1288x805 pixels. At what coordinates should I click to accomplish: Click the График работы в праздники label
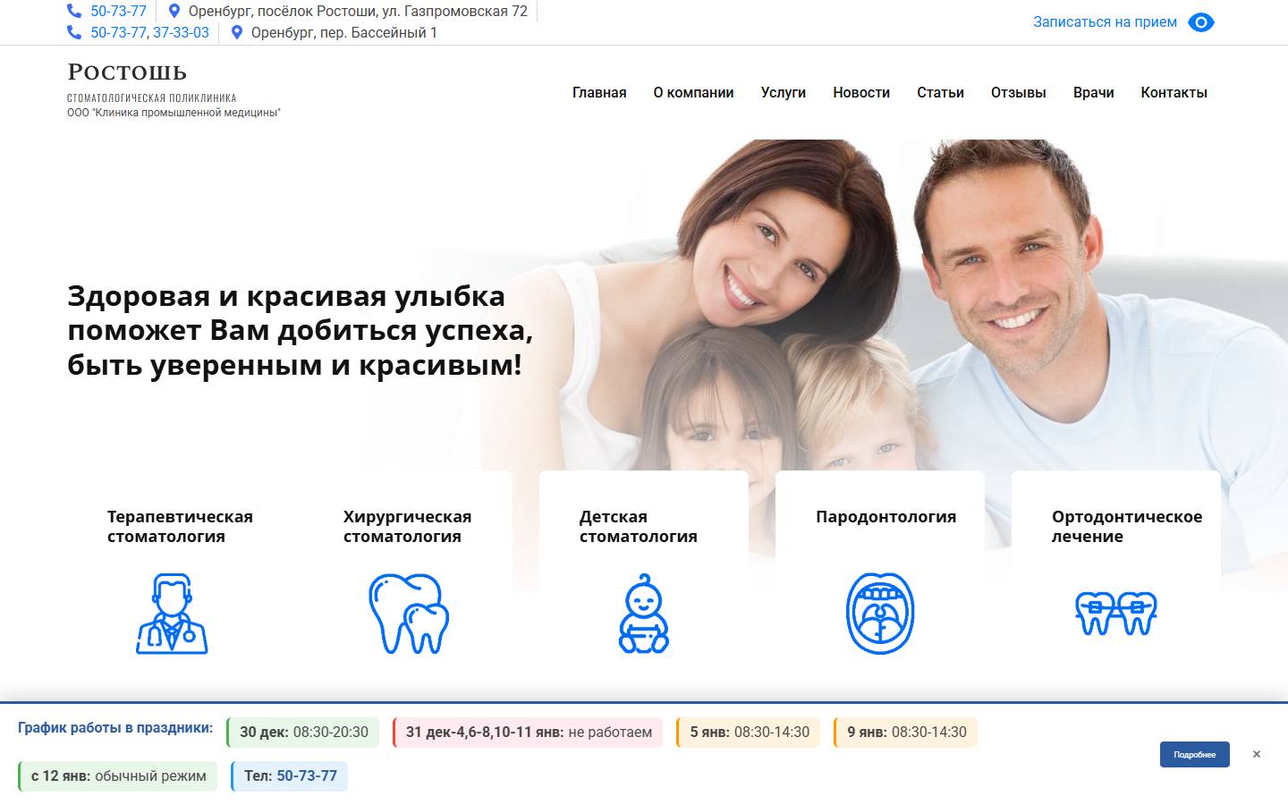tap(115, 728)
